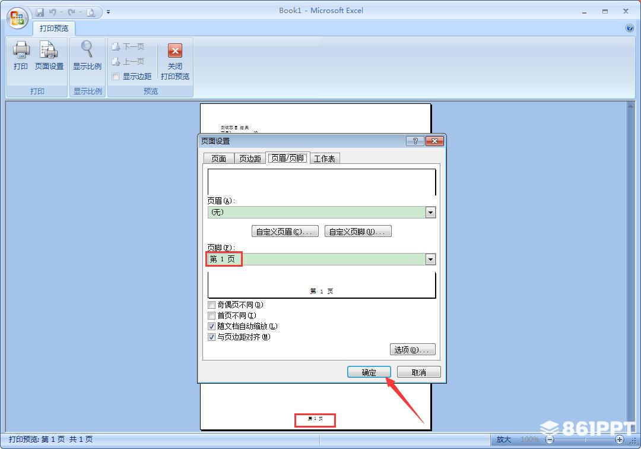Click 确定 to confirm page setup
The image size is (641, 449).
tap(369, 372)
